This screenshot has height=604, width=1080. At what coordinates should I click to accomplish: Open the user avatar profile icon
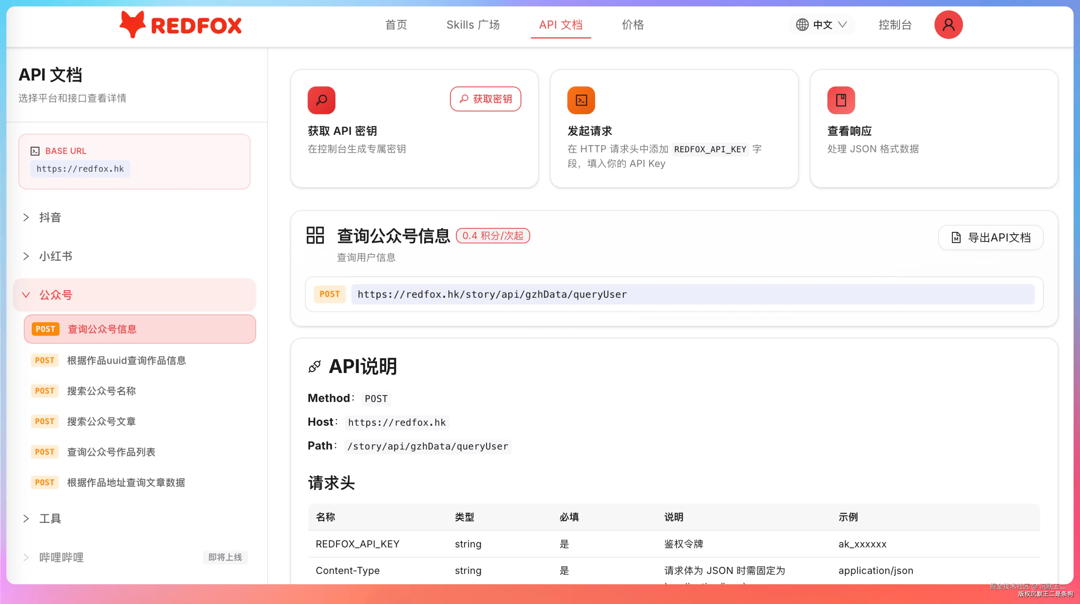pos(948,25)
